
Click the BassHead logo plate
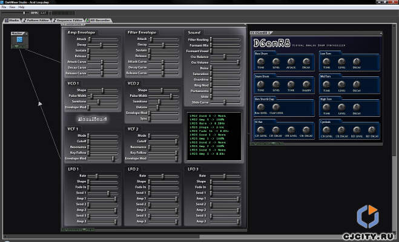click(x=93, y=119)
